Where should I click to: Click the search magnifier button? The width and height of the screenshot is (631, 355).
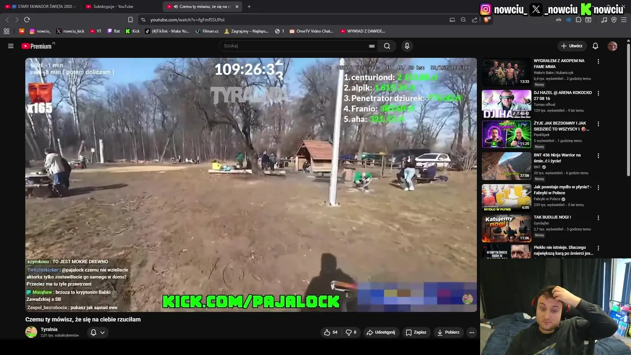tap(387, 46)
